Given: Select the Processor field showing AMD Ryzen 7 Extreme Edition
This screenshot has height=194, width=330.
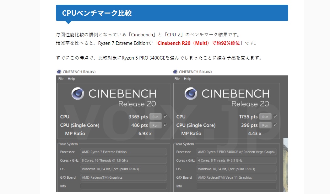Looking at the screenshot, I should (x=123, y=152).
